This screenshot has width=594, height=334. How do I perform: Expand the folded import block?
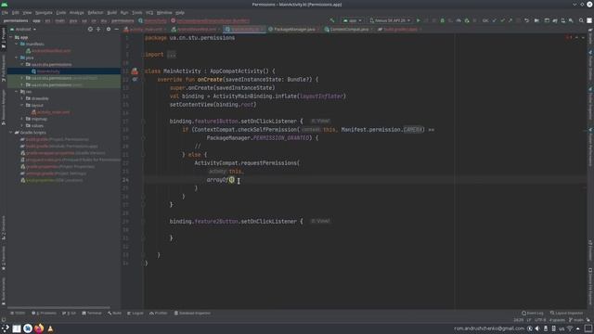(x=171, y=55)
